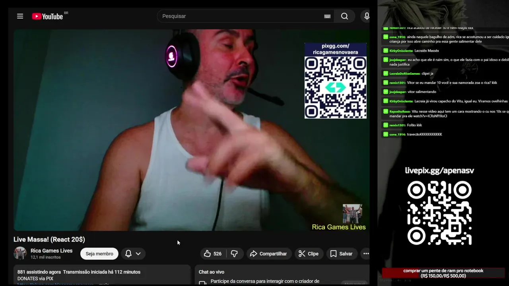
Task: Click the Rica Games Lives watermark text
Action: point(339,227)
